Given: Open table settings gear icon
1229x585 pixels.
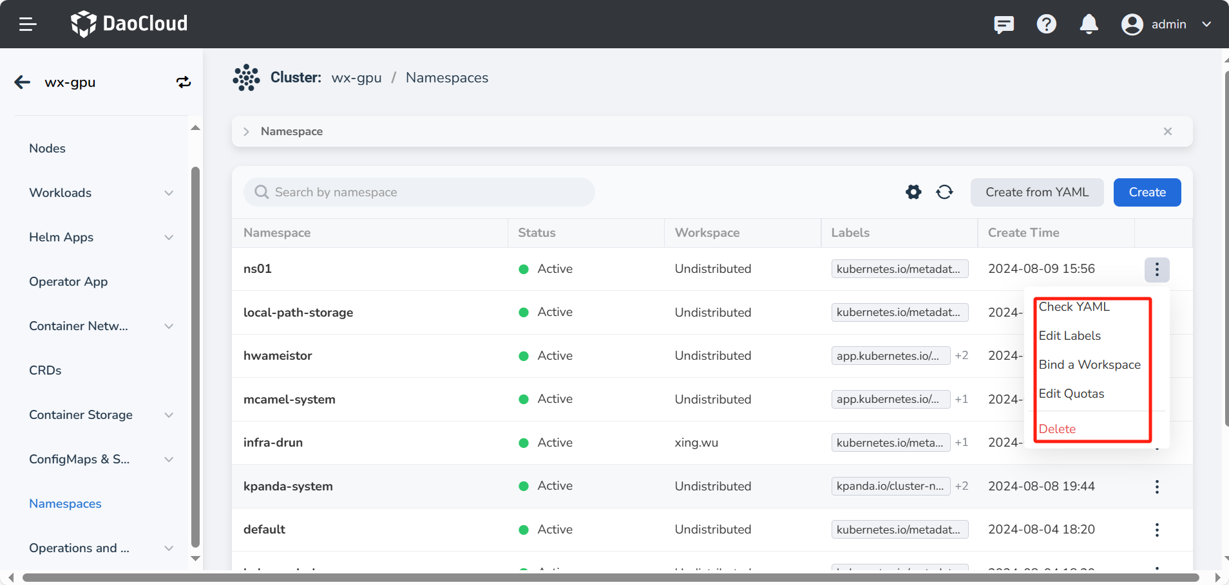Looking at the screenshot, I should tap(913, 192).
